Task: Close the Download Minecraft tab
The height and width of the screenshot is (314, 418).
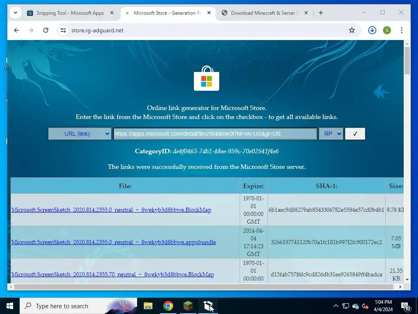Action: (x=306, y=13)
